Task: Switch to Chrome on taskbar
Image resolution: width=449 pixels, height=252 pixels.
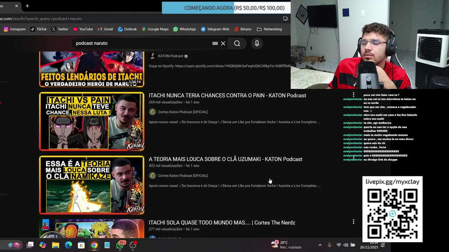Action: click(94, 245)
